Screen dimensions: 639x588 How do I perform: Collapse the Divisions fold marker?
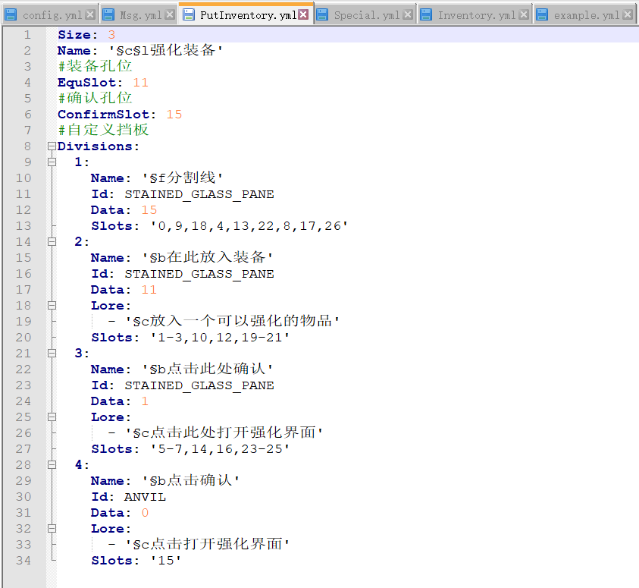(52, 146)
